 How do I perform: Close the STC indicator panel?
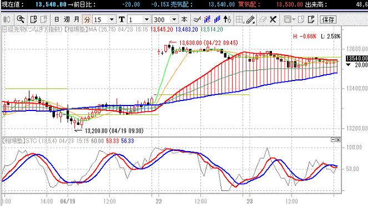(x=338, y=140)
